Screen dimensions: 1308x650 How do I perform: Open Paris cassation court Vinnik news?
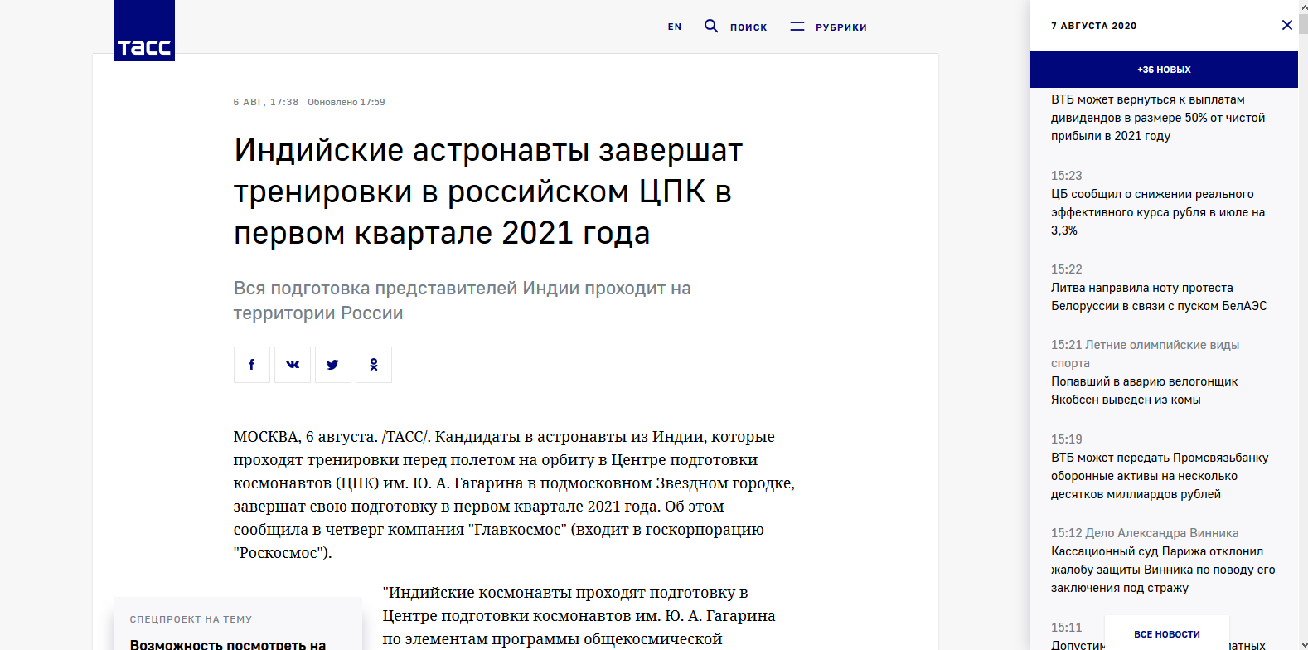click(x=1163, y=570)
